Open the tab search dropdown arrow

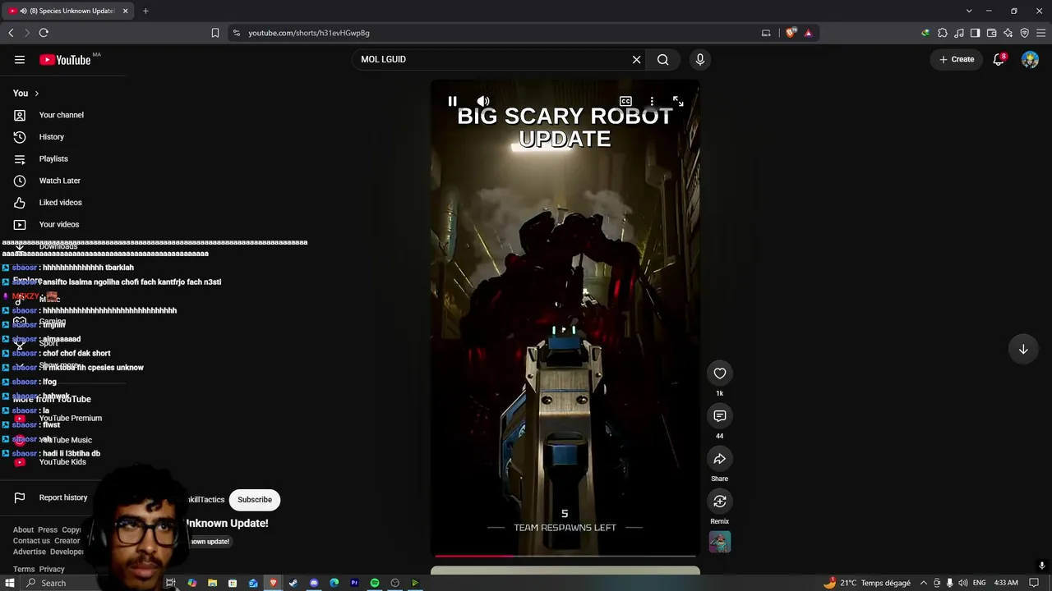tap(969, 11)
